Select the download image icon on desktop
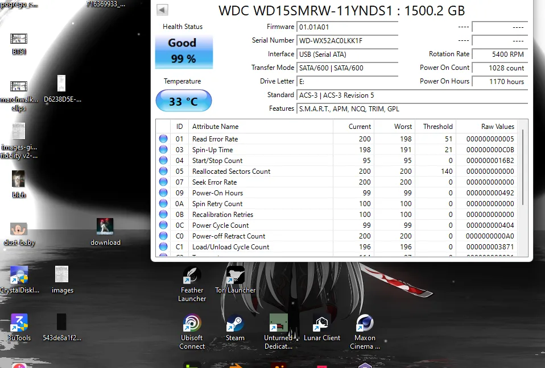This screenshot has width=545, height=368. (x=105, y=232)
